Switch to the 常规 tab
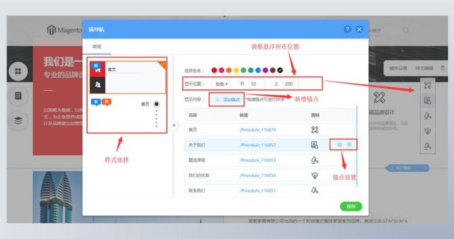The width and height of the screenshot is (454, 239). 96,47
